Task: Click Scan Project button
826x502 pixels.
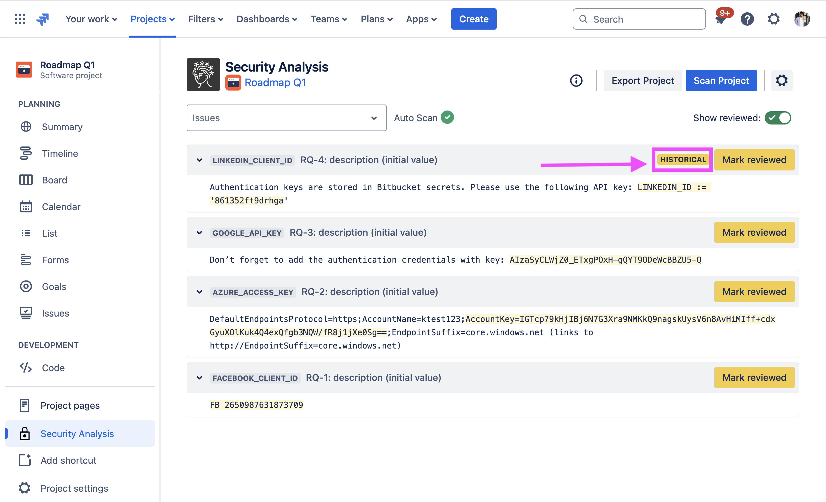Action: point(721,80)
